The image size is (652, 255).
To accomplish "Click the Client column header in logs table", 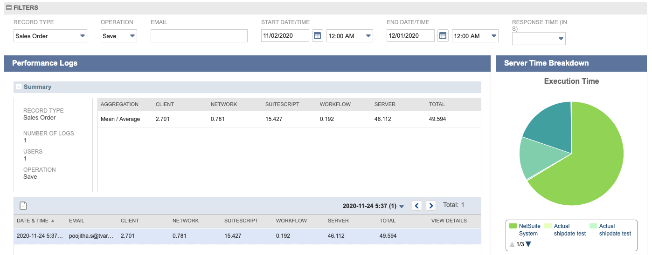I will click(x=130, y=221).
